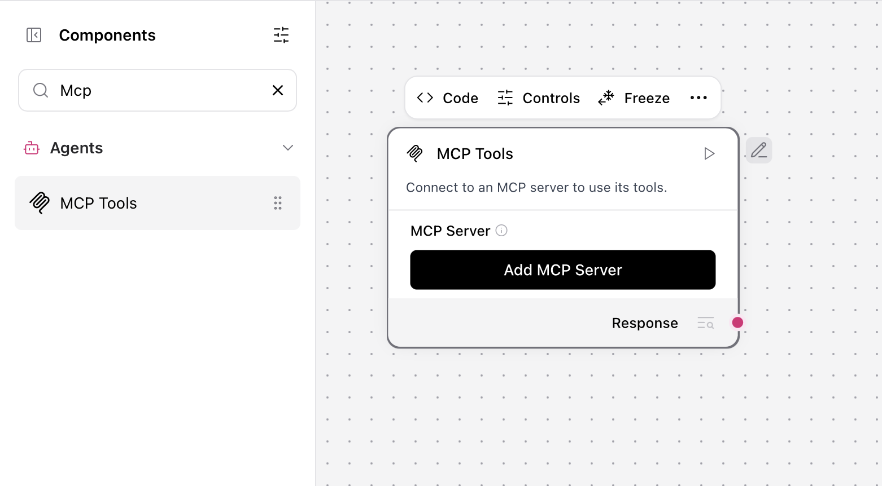Click the MCP Tools paperclip icon in the node header
The image size is (882, 486).
415,153
